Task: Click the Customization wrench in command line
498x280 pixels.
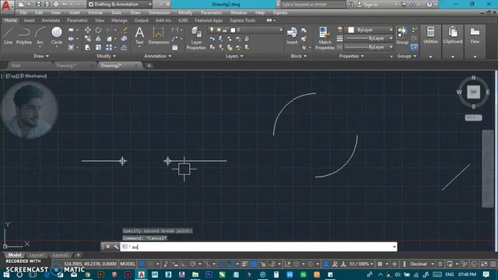Action: [x=116, y=247]
